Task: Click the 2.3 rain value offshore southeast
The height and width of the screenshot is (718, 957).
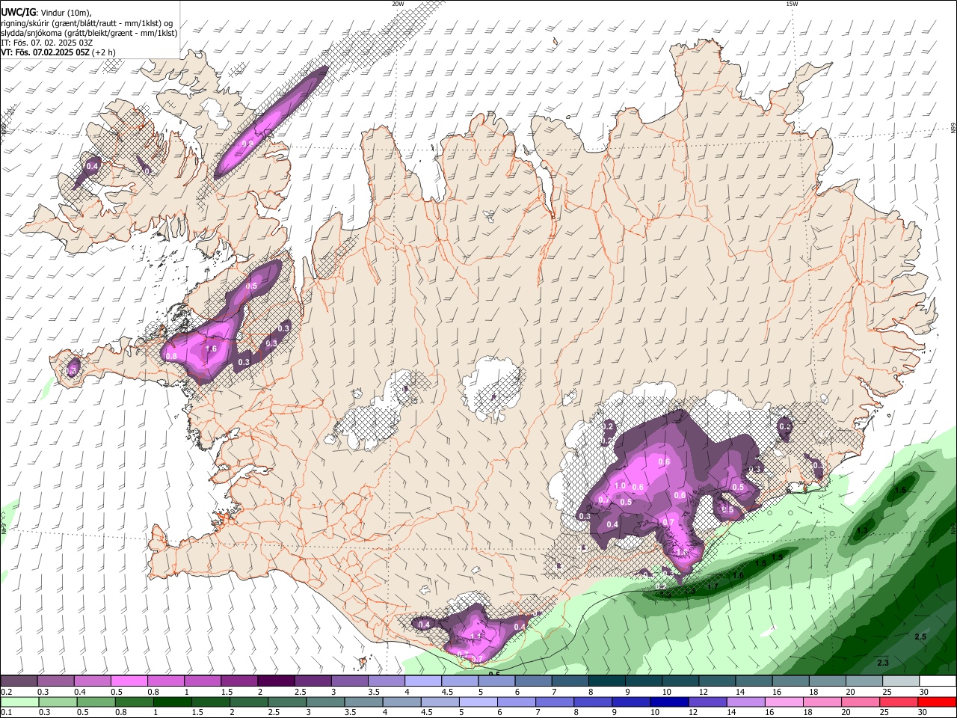Action: (x=883, y=663)
